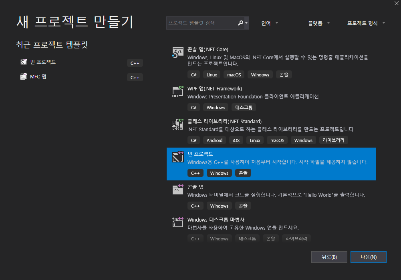Viewport: 401px width, 280px height.
Task: Click the 다음(N) button
Action: click(x=368, y=257)
